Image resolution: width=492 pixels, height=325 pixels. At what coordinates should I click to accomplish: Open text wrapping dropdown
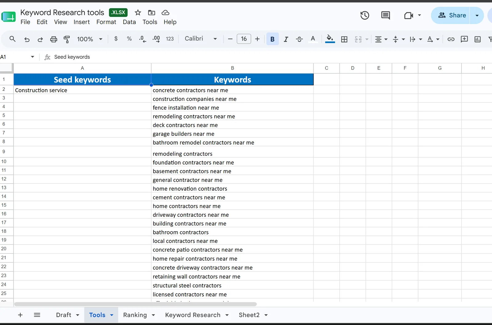(x=416, y=39)
